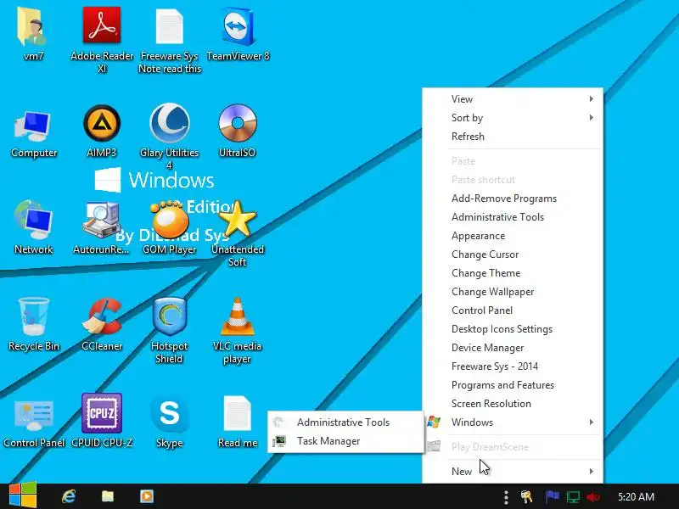Screen dimensions: 679x509
Task: Select Change Wallpaper menu entry
Action: [513, 291]
